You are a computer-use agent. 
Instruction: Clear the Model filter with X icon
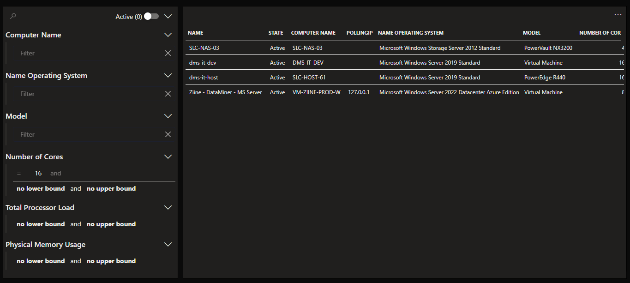coord(168,134)
